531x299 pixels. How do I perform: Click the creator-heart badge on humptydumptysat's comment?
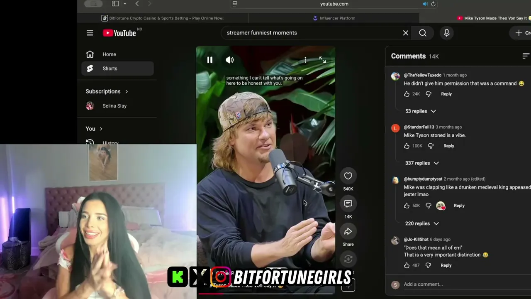click(441, 206)
